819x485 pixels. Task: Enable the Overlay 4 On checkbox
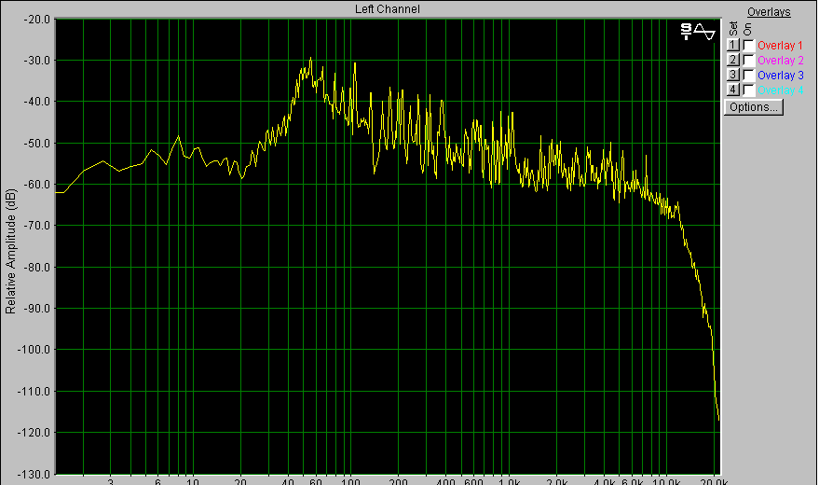pyautogui.click(x=749, y=90)
